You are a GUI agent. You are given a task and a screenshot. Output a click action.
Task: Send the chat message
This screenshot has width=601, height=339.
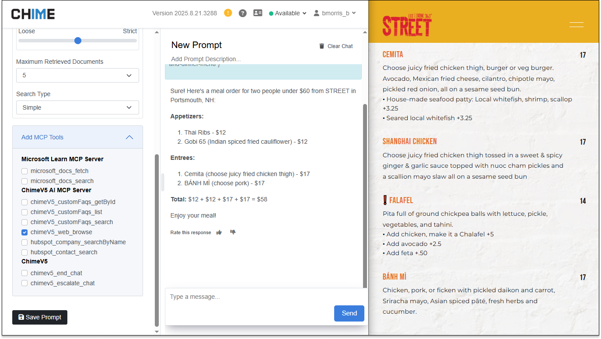pyautogui.click(x=349, y=313)
